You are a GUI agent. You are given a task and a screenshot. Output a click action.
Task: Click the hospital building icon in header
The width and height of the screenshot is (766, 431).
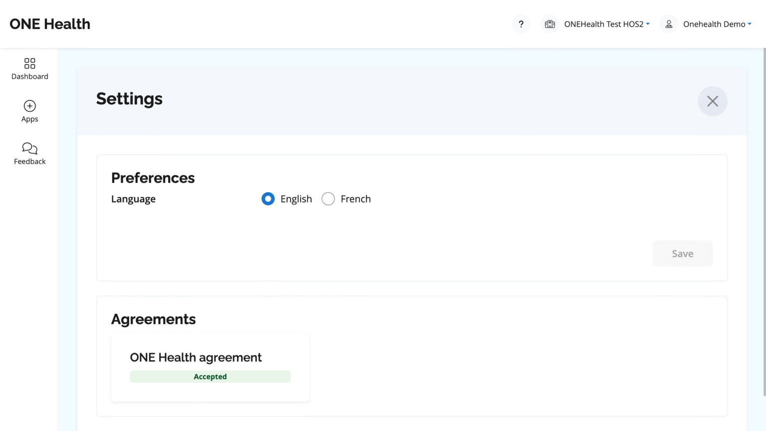[550, 24]
